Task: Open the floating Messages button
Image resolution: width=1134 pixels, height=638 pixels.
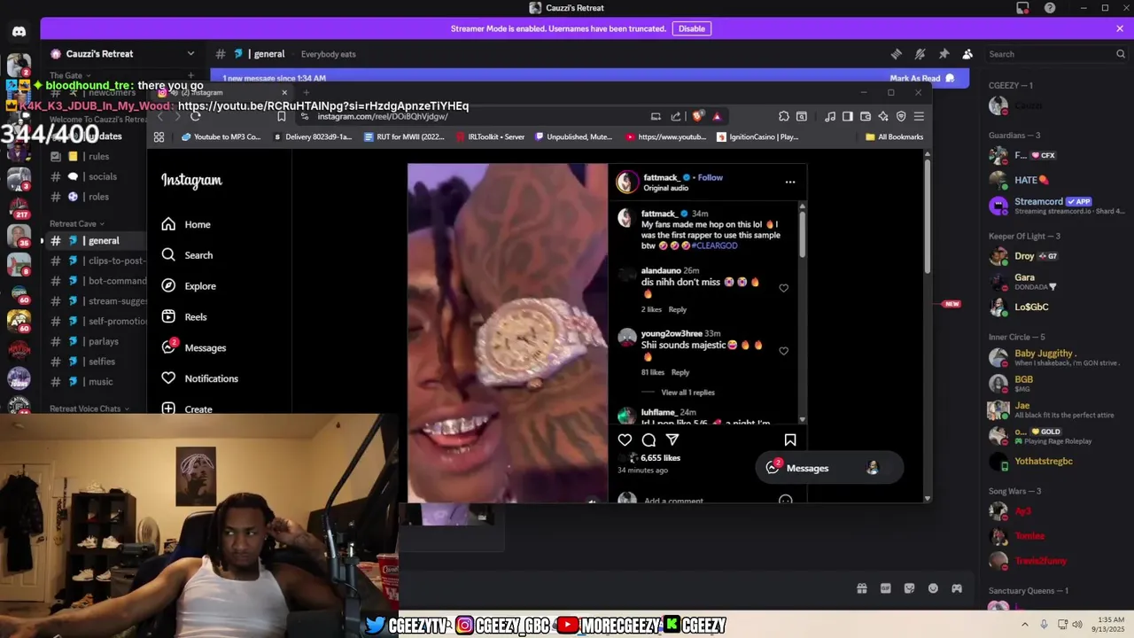Action: tap(829, 468)
